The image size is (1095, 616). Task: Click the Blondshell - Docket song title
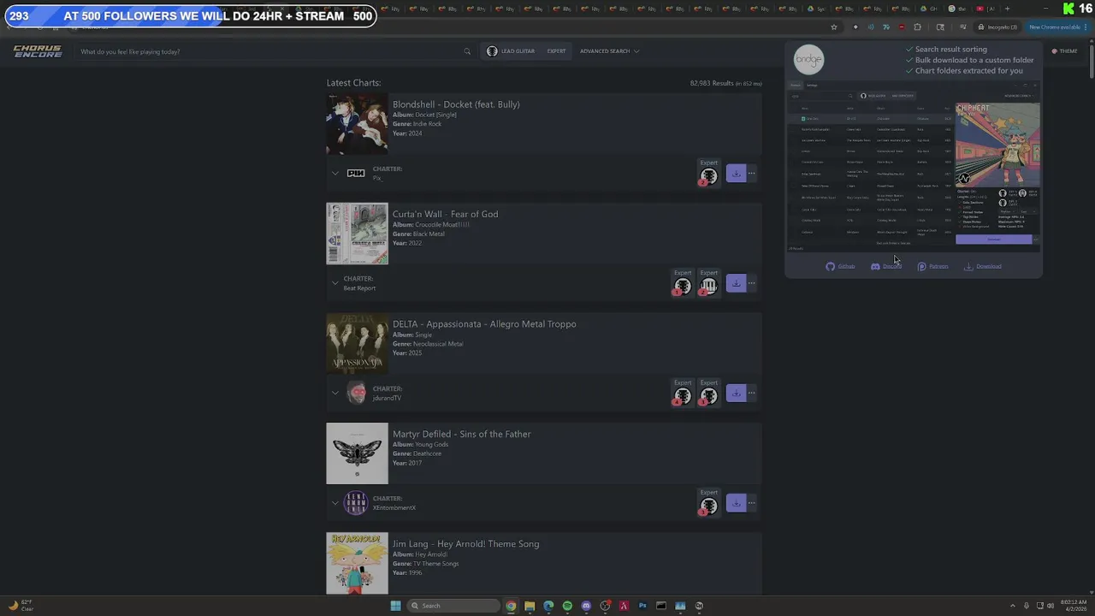[456, 104]
